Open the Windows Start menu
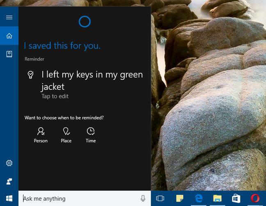The width and height of the screenshot is (266, 206). 9,199
